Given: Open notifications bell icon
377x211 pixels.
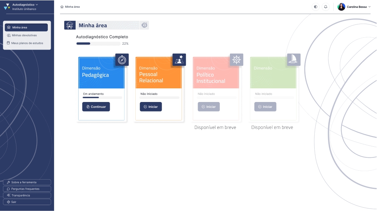Looking at the screenshot, I should click(x=325, y=7).
